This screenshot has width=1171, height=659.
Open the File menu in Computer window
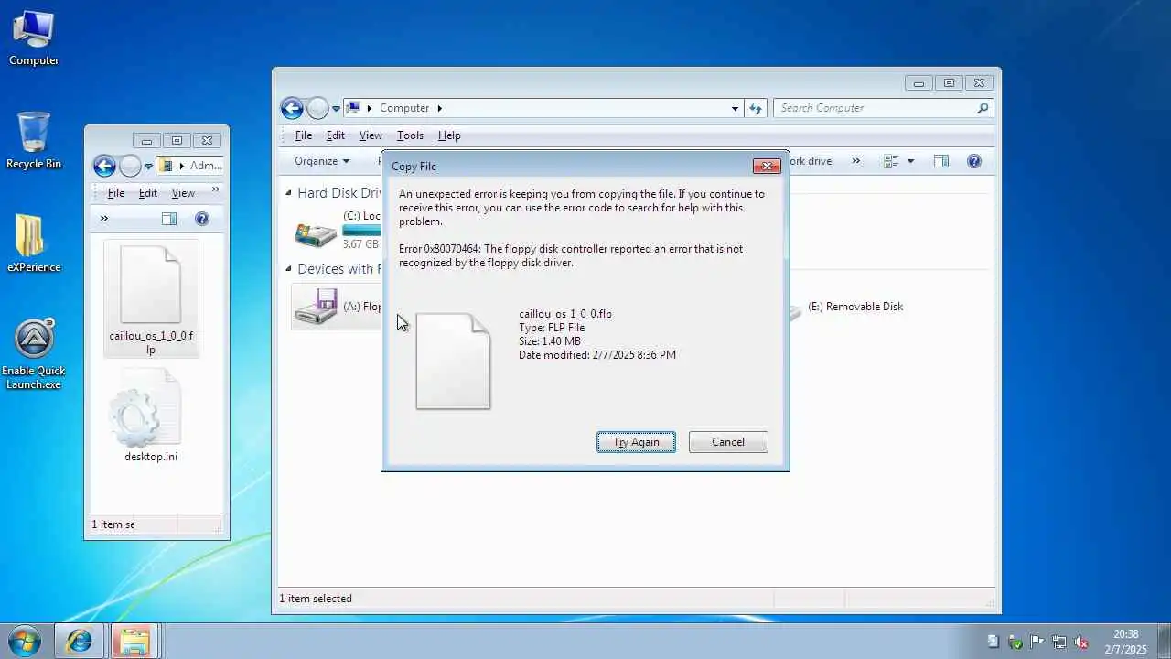[304, 135]
